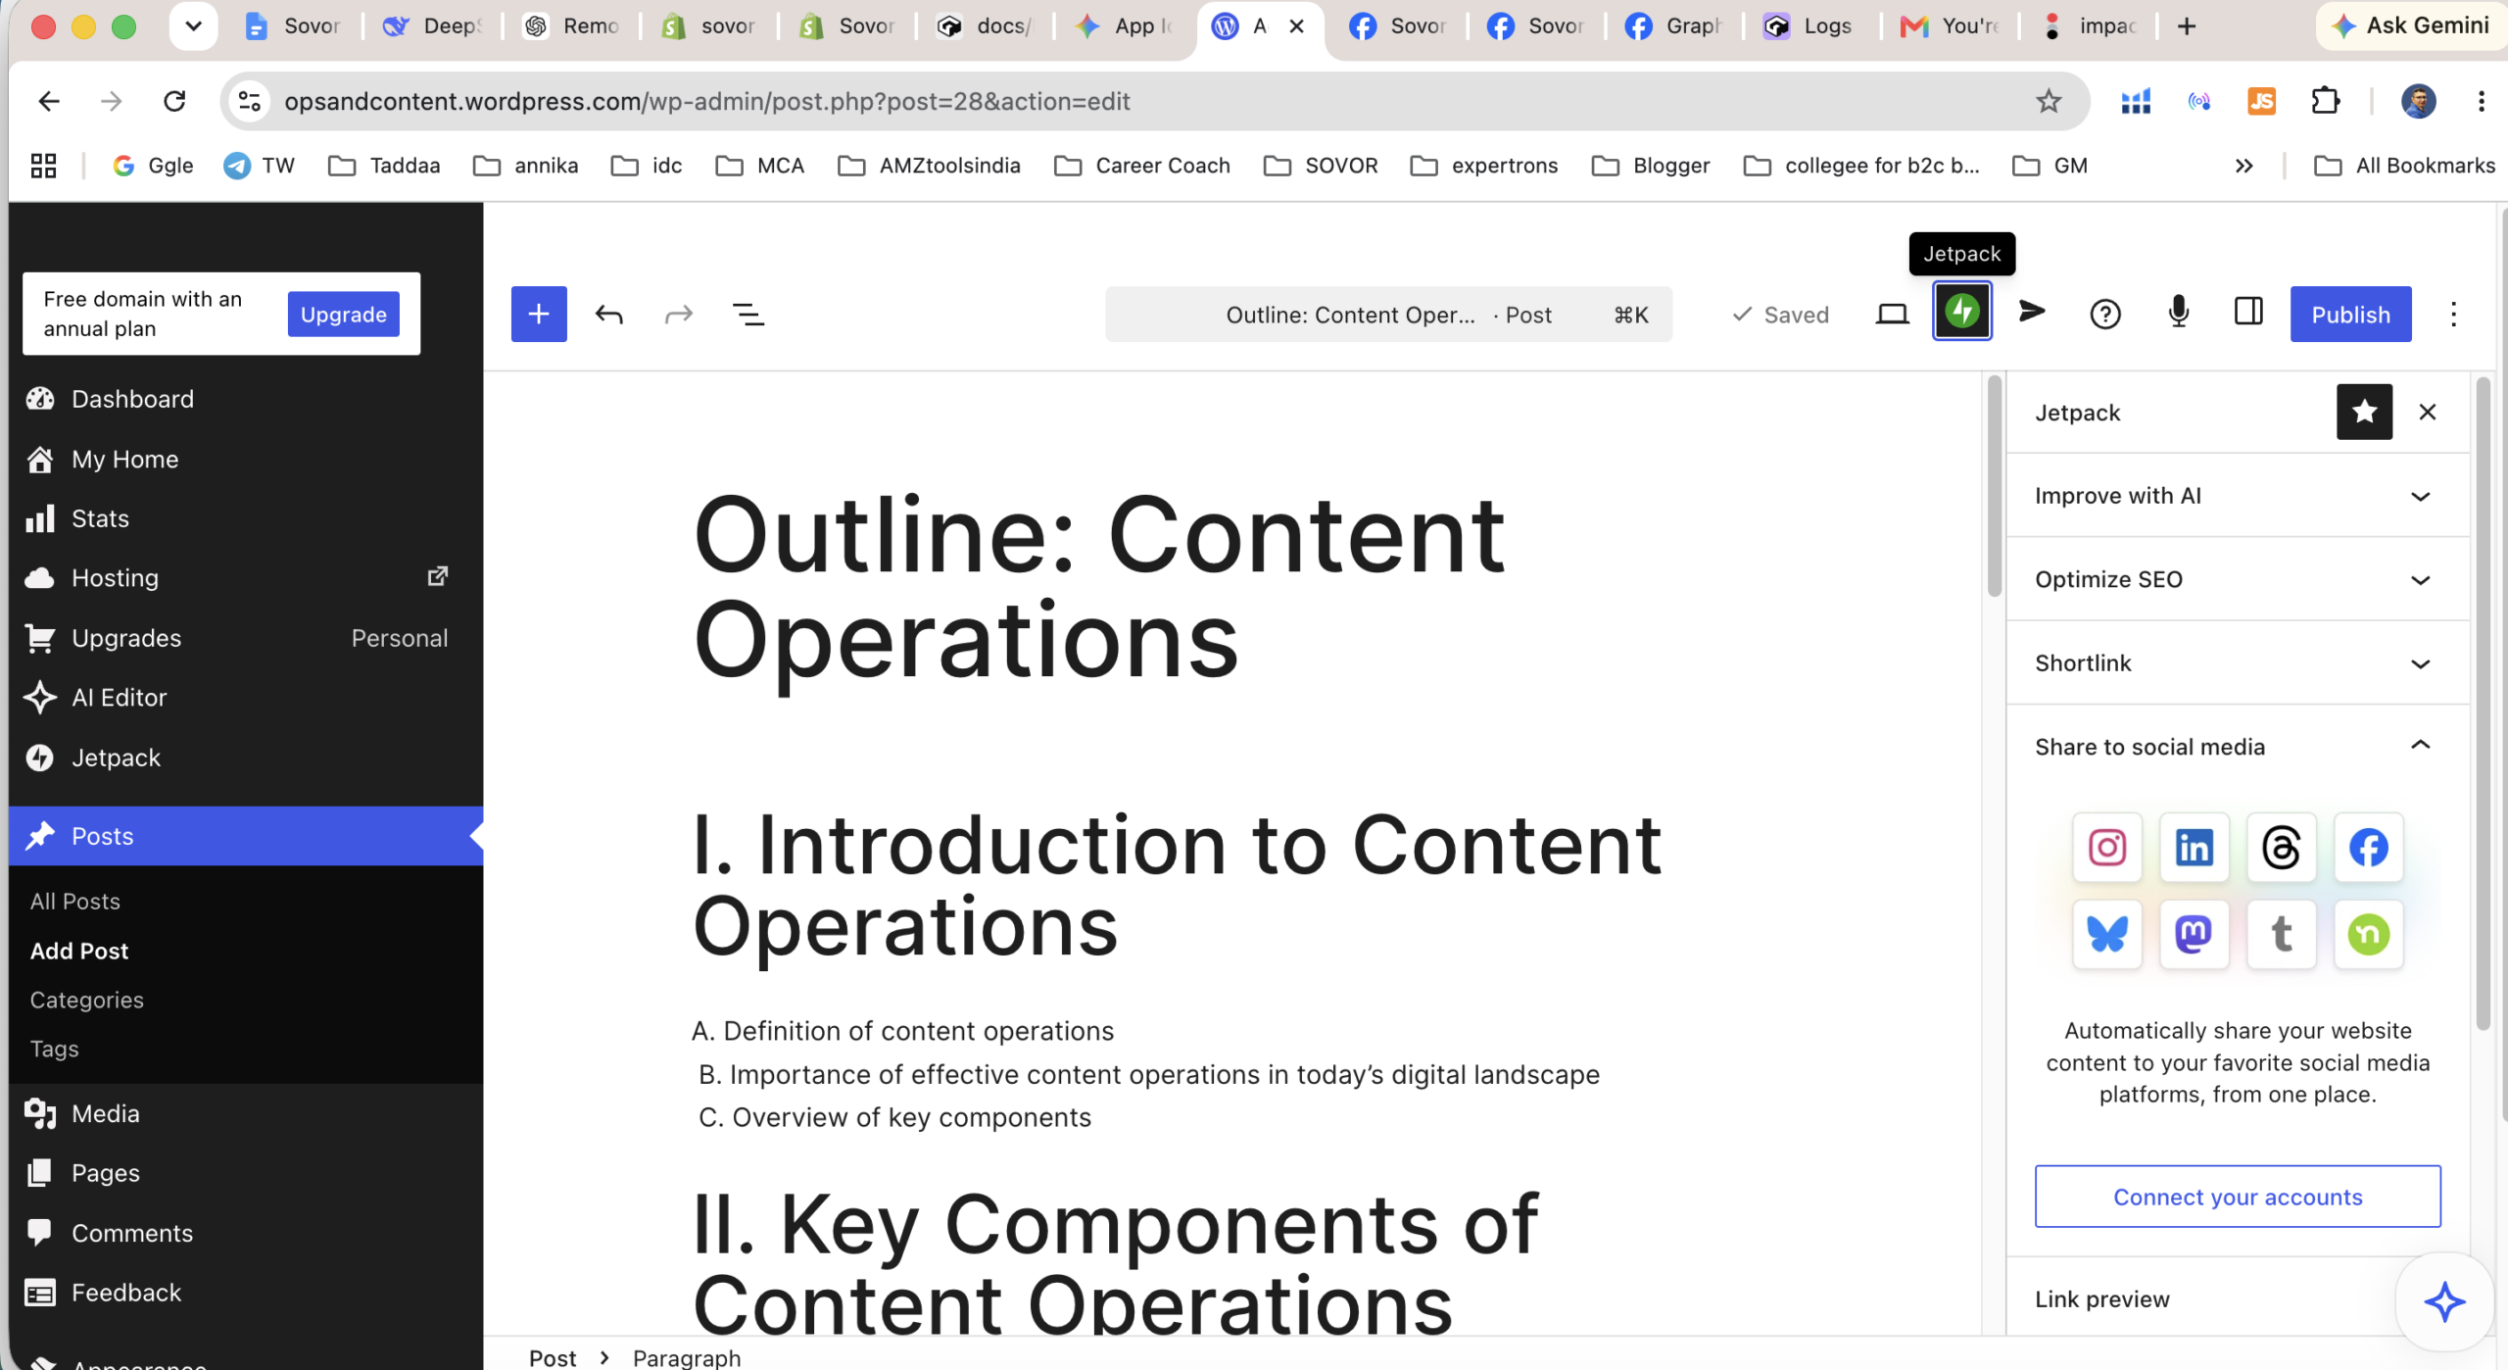Click the blue Publish button
This screenshot has width=2508, height=1370.
(2350, 314)
